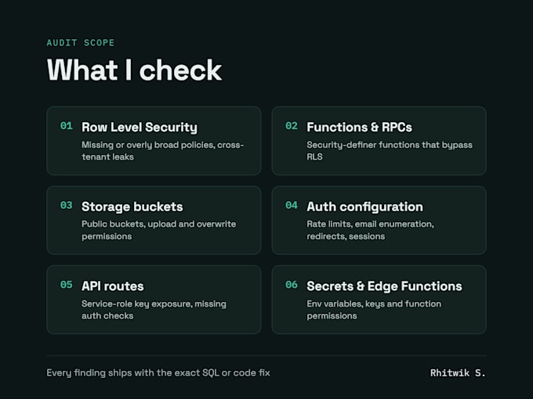
Task: Click the text about missing or overly broad policies
Action: pos(163,151)
